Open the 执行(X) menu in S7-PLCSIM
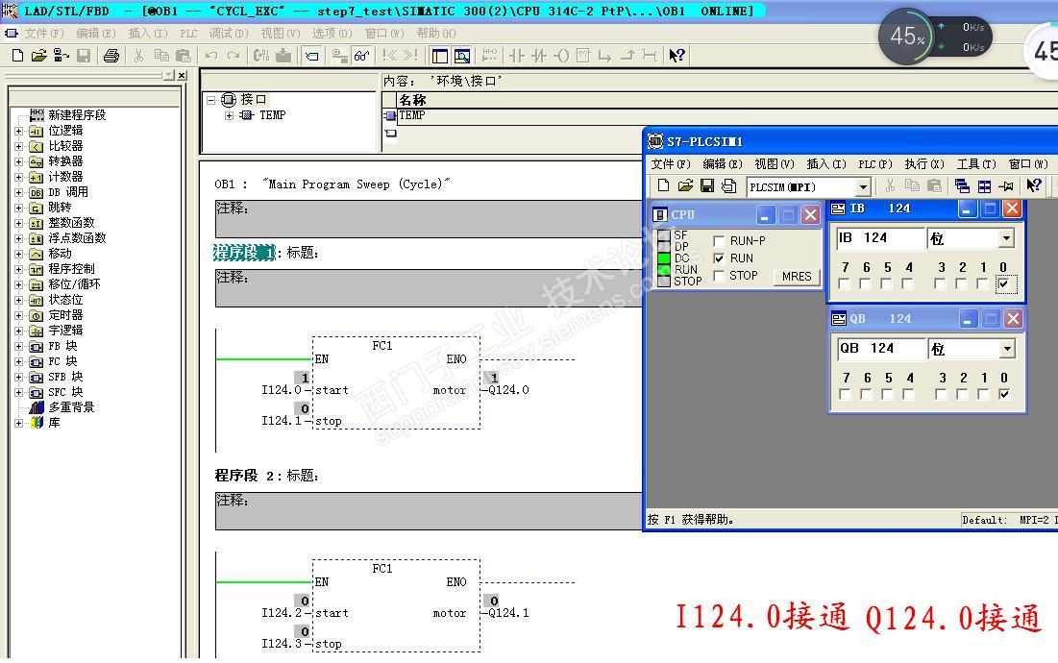This screenshot has height=663, width=1058. (924, 164)
